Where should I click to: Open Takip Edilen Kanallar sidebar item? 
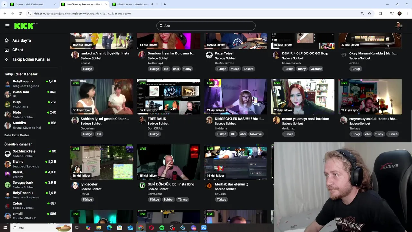tap(31, 59)
